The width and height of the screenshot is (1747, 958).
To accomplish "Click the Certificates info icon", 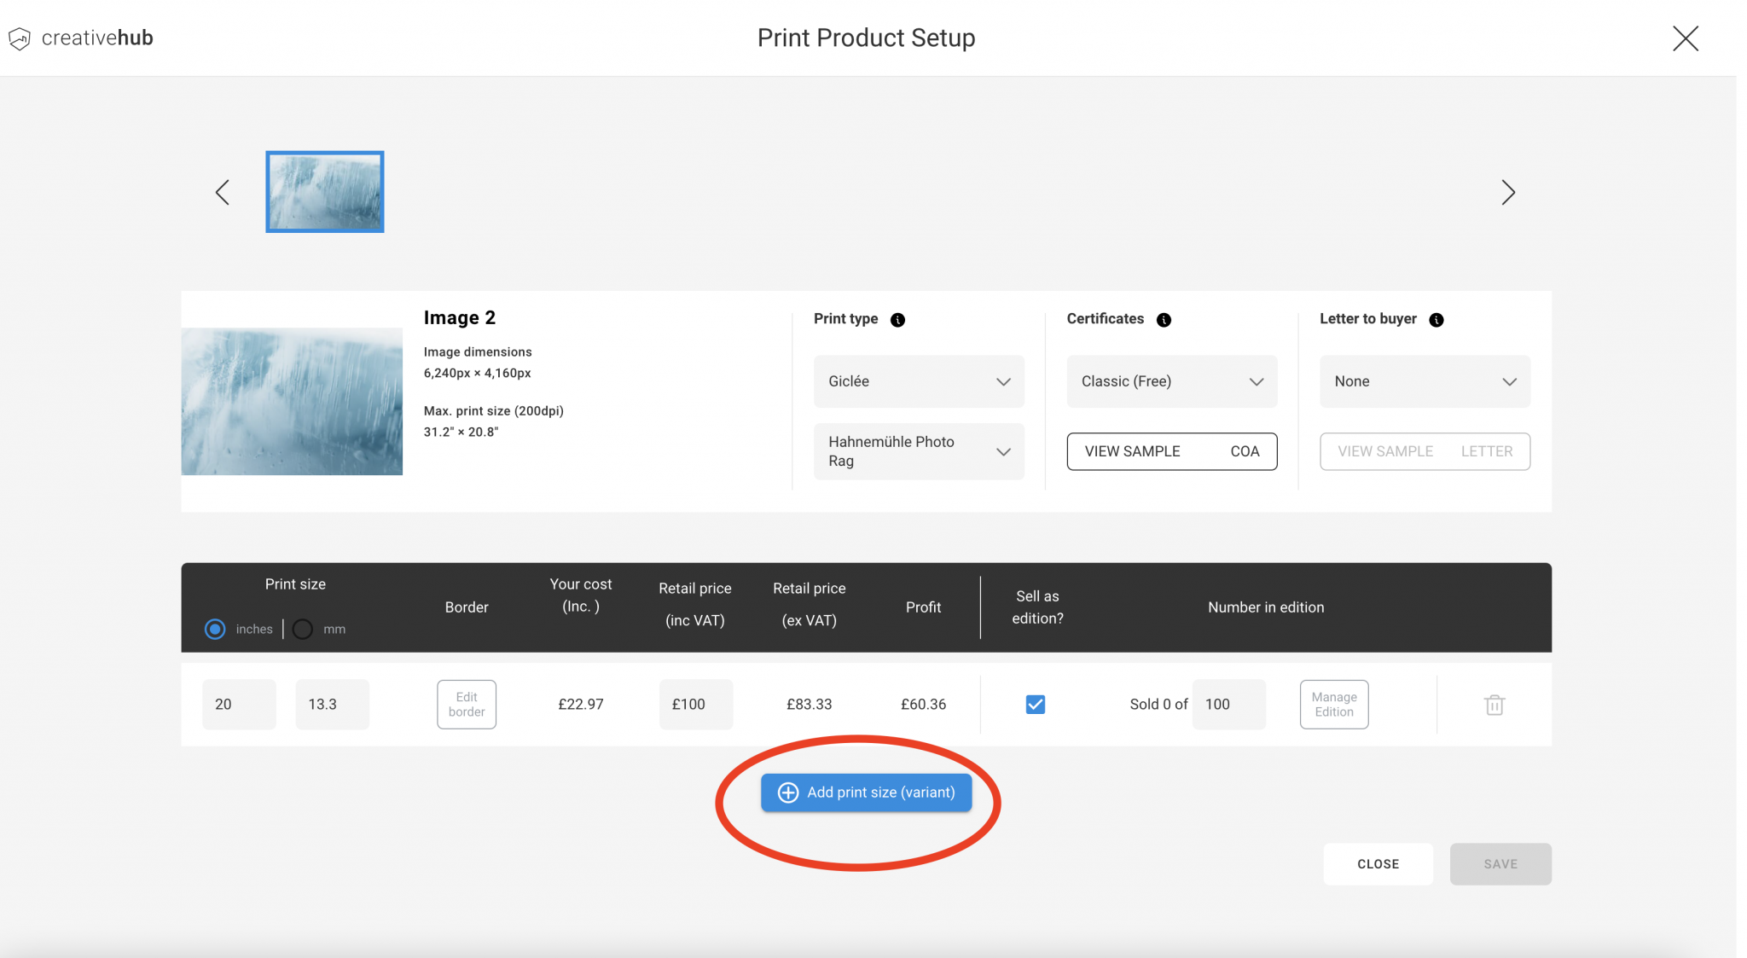I will coord(1164,320).
